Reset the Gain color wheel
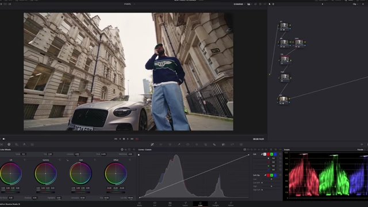Image resolution: width=368 pixels, height=207 pixels. pyautogui.click(x=95, y=160)
